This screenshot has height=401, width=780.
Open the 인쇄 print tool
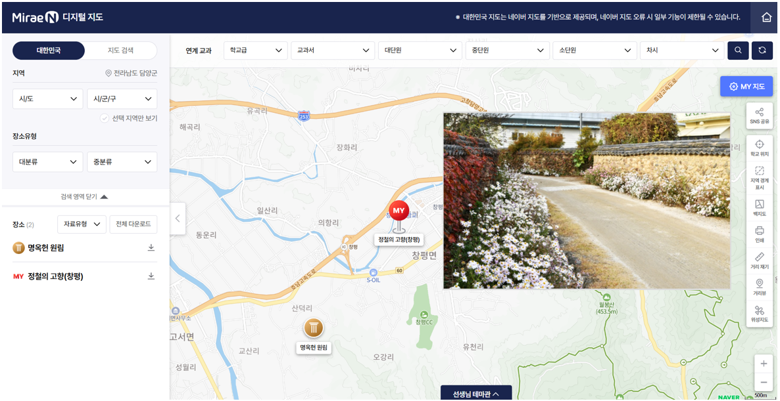coord(760,235)
